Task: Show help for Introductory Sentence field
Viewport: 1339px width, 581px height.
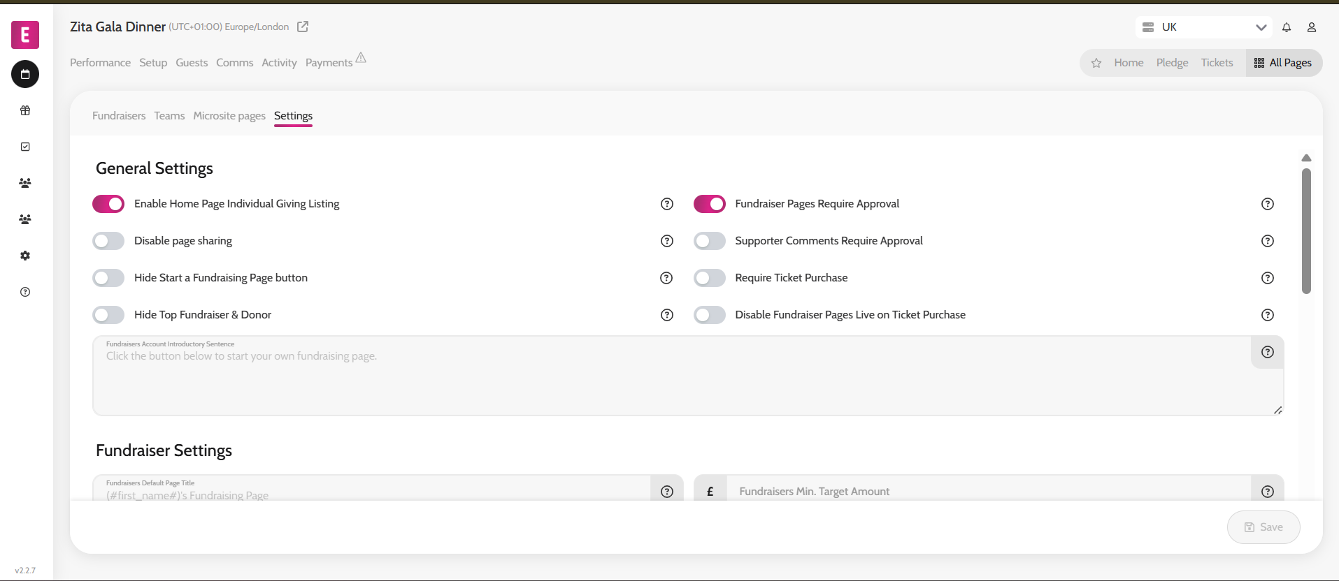Action: point(1268,352)
